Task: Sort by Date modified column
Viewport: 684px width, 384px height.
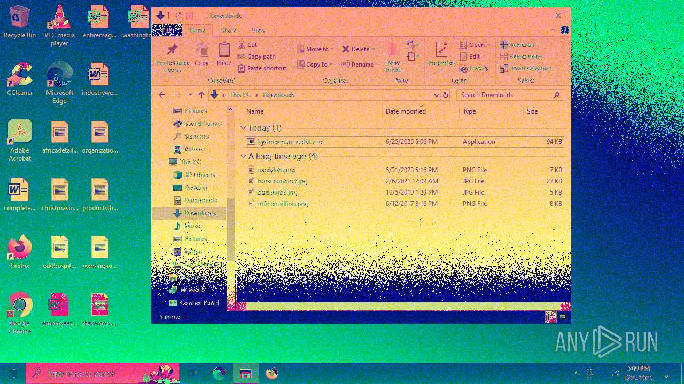Action: [x=421, y=111]
